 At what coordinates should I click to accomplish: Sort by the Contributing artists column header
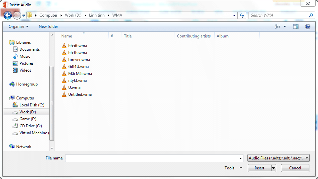pyautogui.click(x=194, y=36)
